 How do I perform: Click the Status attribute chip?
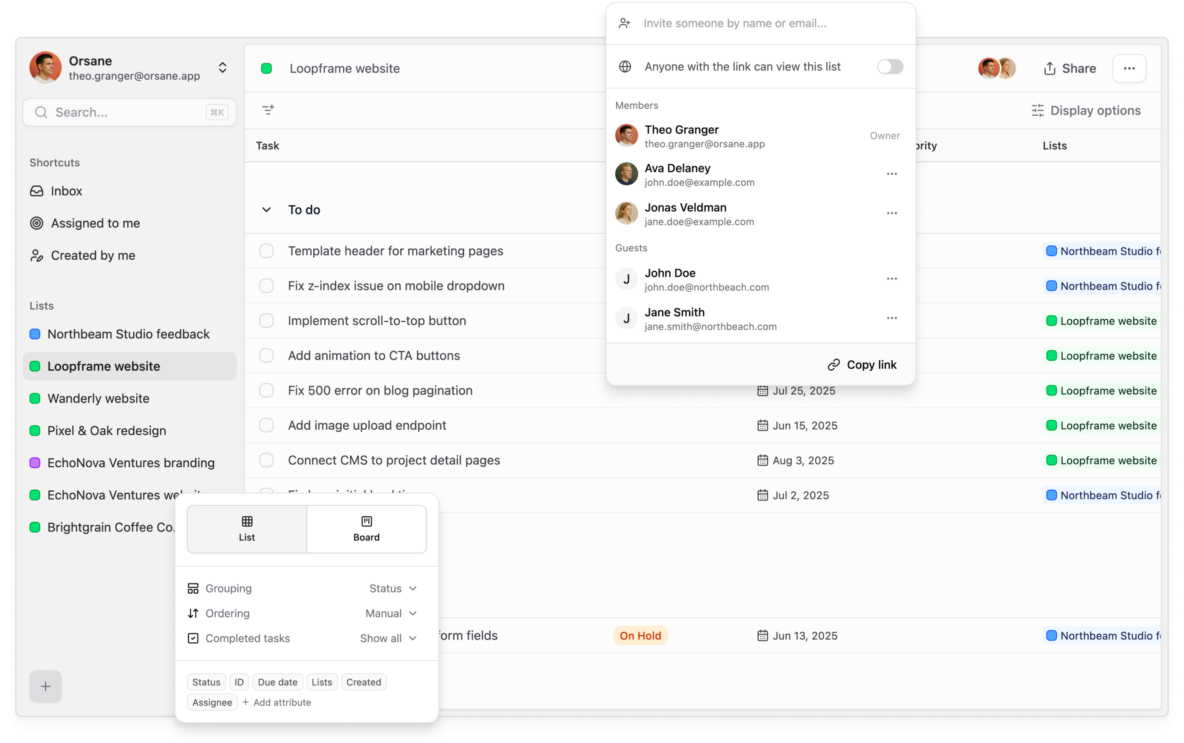coord(206,682)
